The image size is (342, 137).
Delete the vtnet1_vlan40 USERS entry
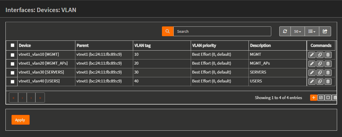[328, 82]
